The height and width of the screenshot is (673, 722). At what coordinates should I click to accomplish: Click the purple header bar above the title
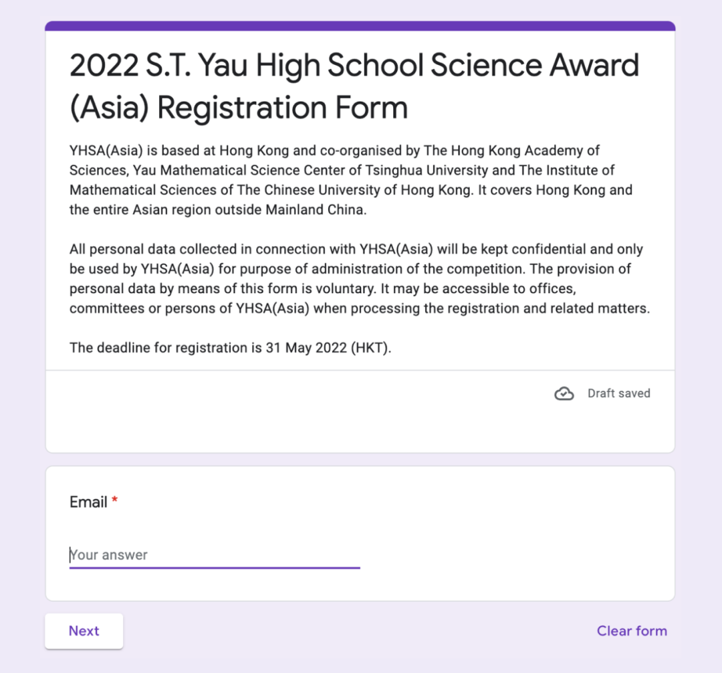361,25
